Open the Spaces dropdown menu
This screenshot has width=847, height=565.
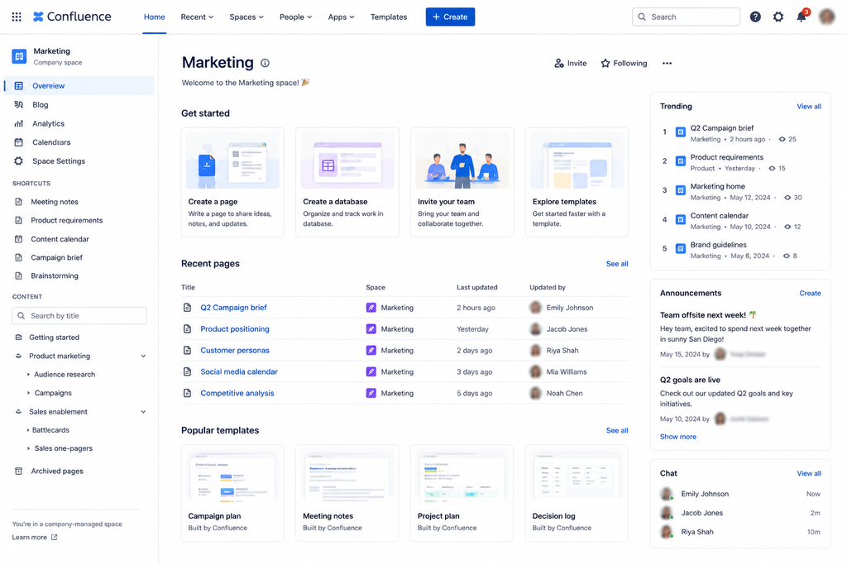[246, 17]
